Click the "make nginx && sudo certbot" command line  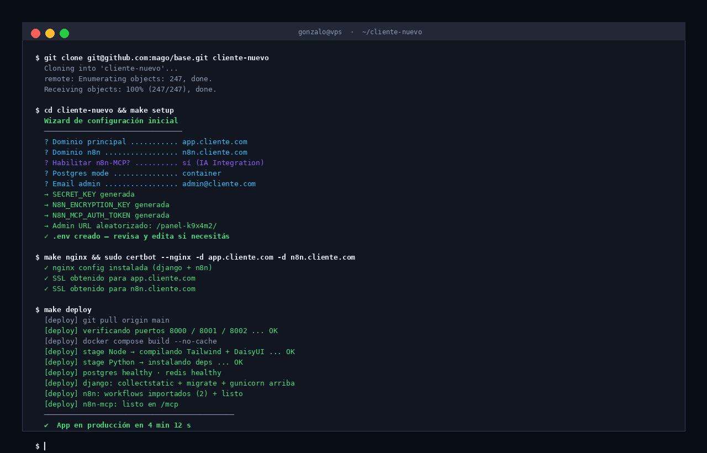click(195, 257)
